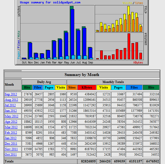Open the Feb 2012 monthly report

tap(11, 133)
